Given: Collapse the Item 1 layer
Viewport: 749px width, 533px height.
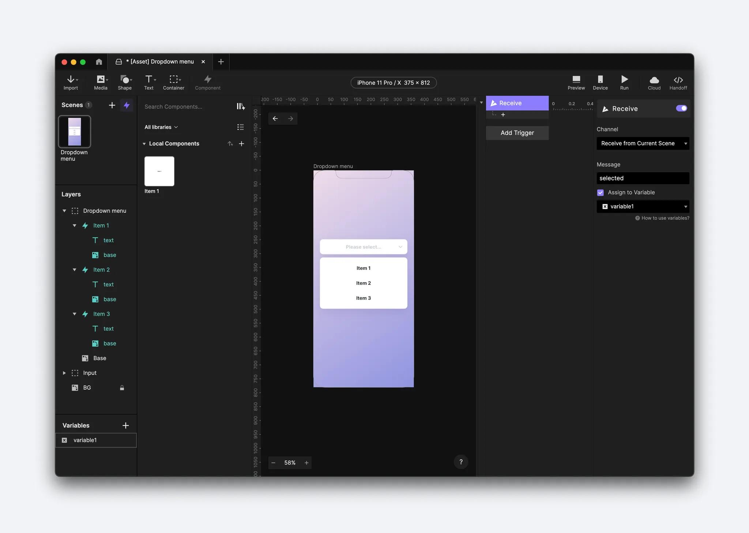Looking at the screenshot, I should (75, 226).
